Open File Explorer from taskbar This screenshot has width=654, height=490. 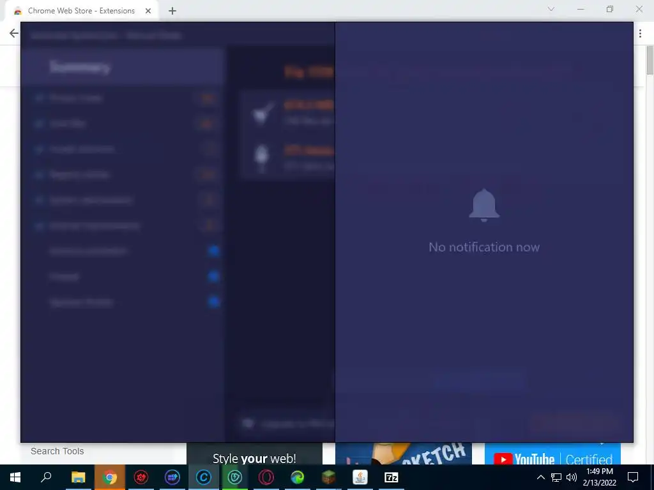(x=78, y=477)
